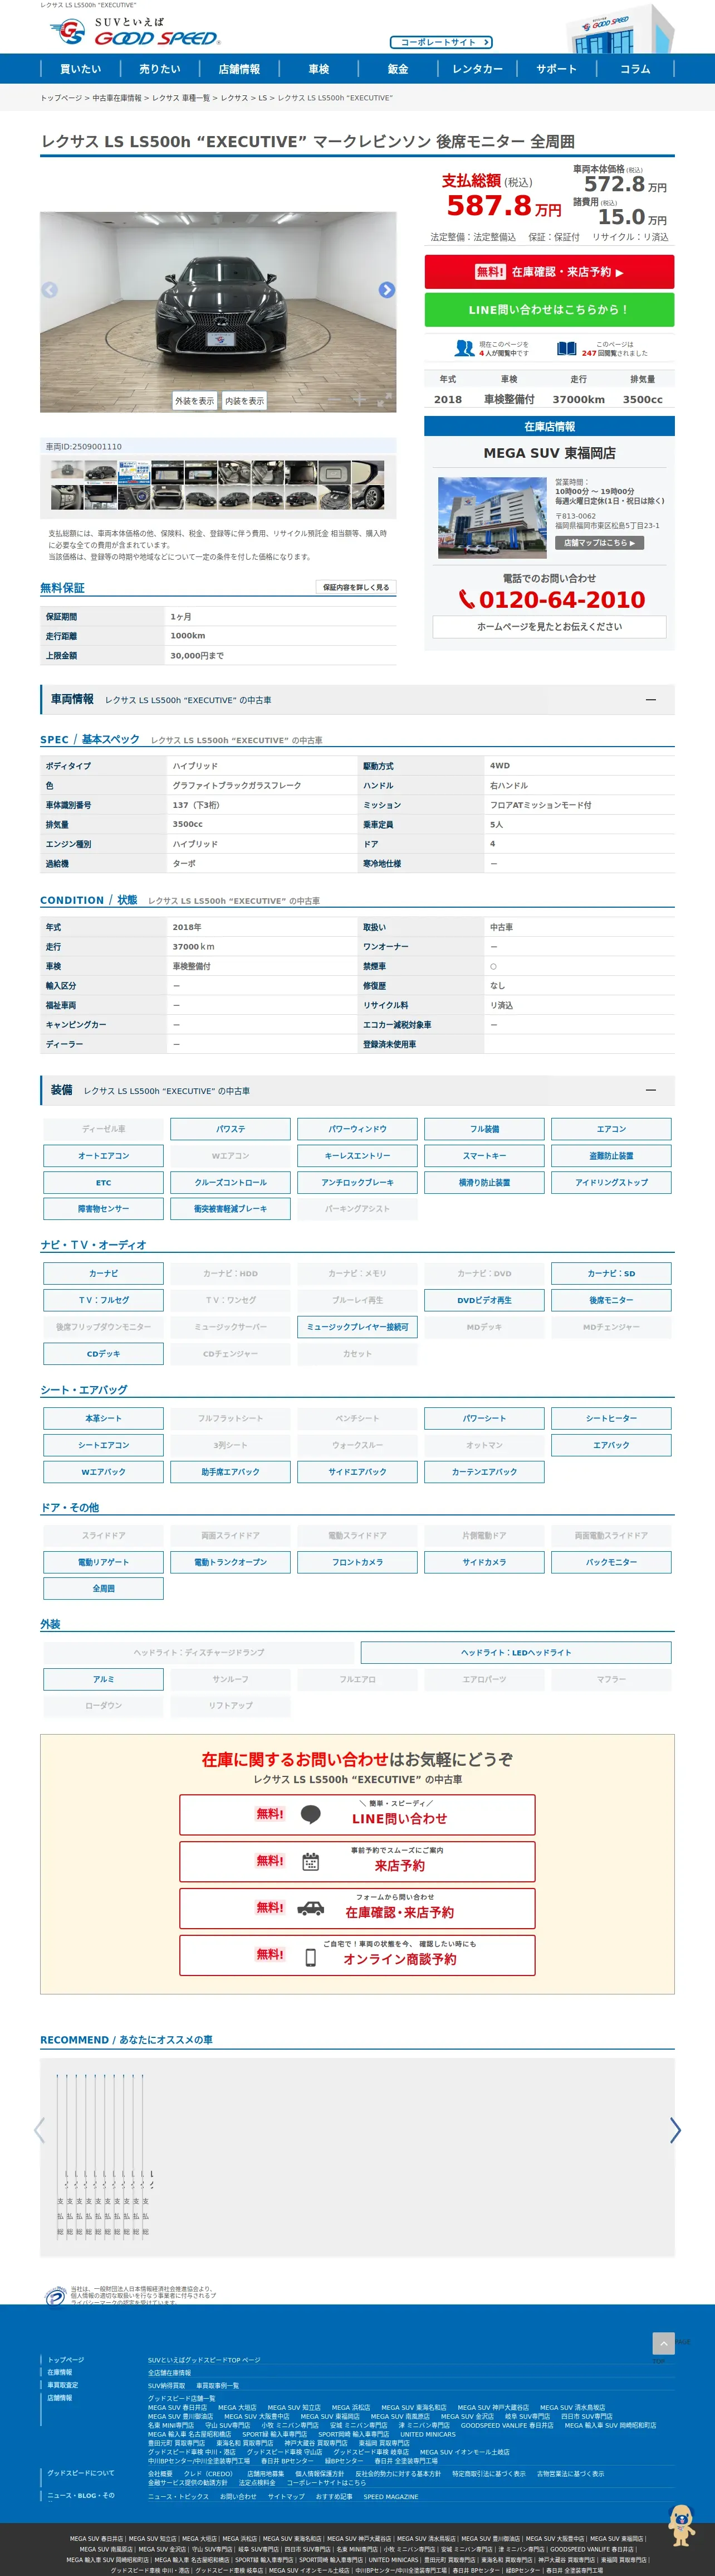This screenshot has width=715, height=2576.
Task: Click SPEED MAGAZINE in the footer
Action: pyautogui.click(x=390, y=2496)
